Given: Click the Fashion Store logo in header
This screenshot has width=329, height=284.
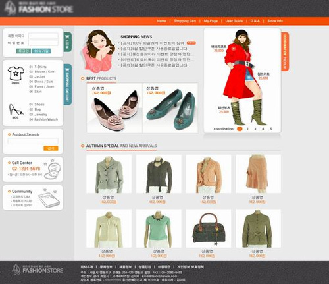Looking at the screenshot, I should pos(39,9).
